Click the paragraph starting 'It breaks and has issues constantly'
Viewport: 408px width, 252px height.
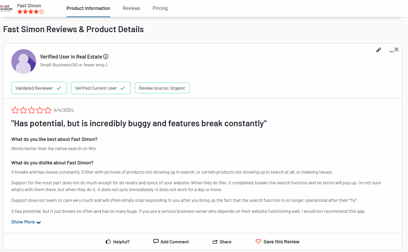(172, 172)
